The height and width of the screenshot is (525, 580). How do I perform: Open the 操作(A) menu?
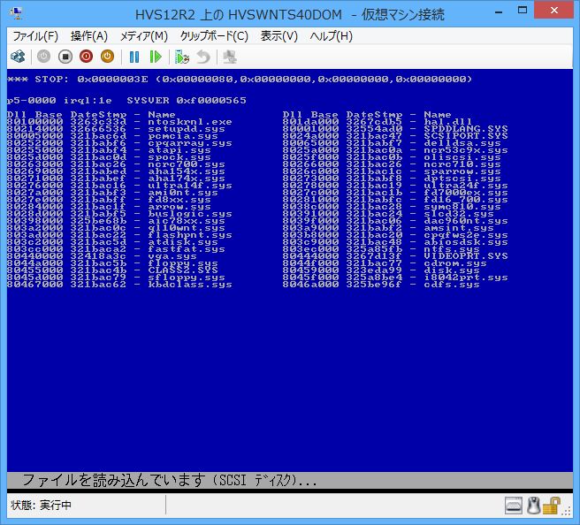[x=89, y=36]
